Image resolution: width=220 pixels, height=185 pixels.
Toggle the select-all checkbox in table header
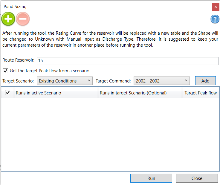click(x=8, y=93)
